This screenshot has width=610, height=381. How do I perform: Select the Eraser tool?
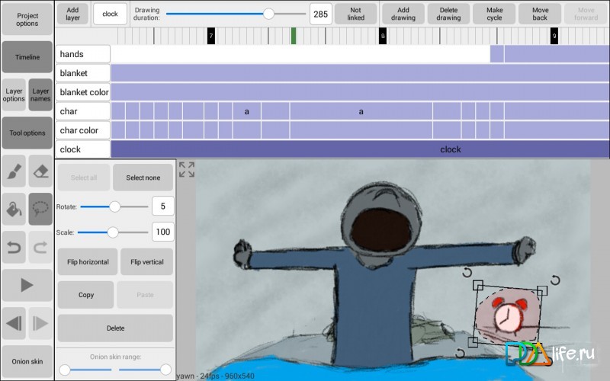(40, 171)
